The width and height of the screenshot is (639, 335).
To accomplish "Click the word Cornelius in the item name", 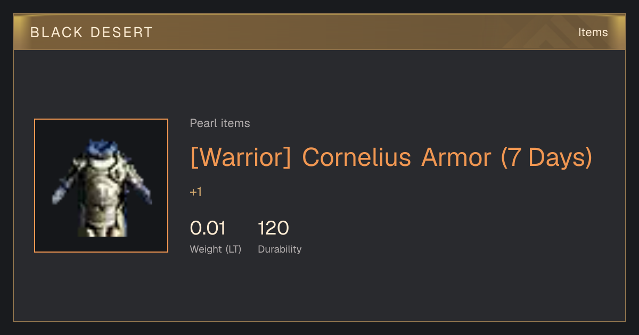I will 356,157.
